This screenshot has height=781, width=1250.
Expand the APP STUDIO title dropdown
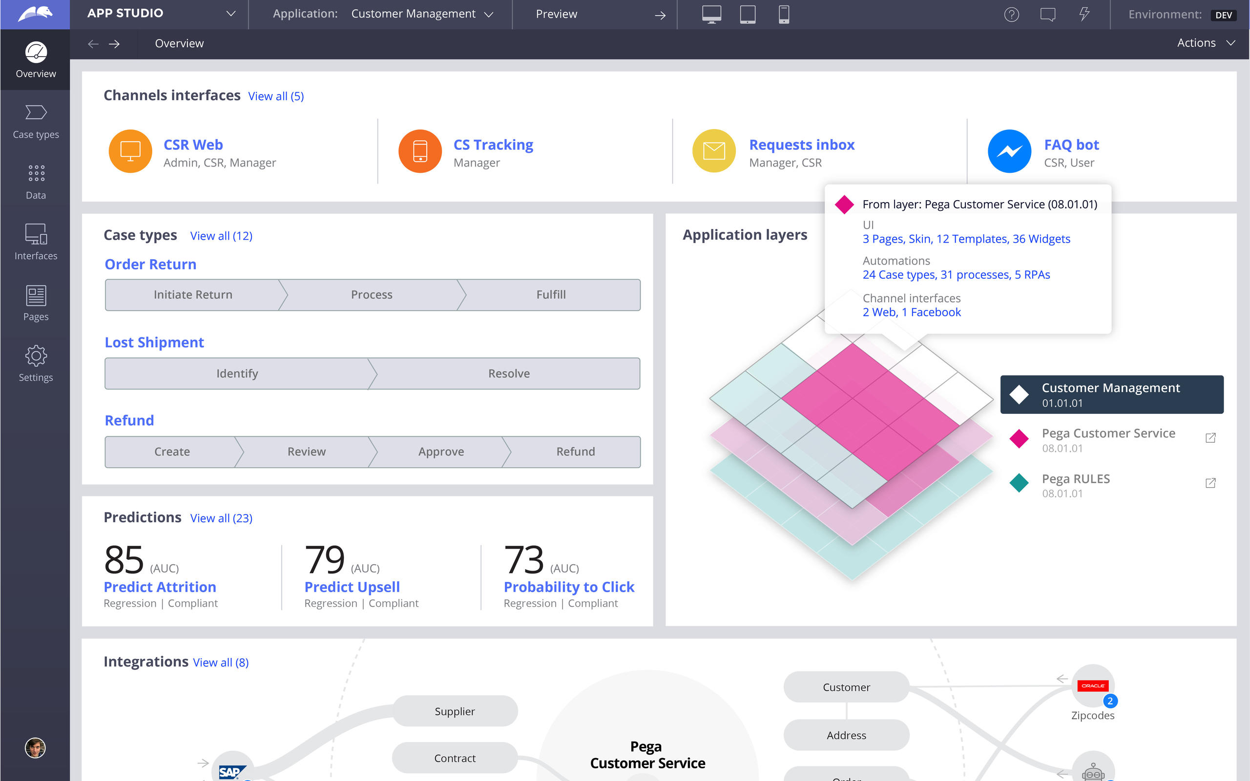[232, 14]
